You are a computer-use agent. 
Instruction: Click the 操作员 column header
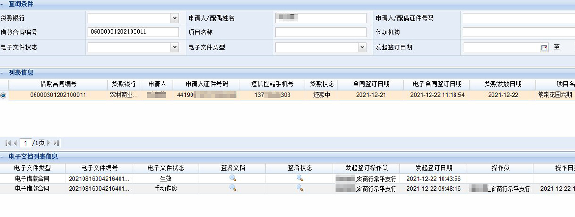500,168
